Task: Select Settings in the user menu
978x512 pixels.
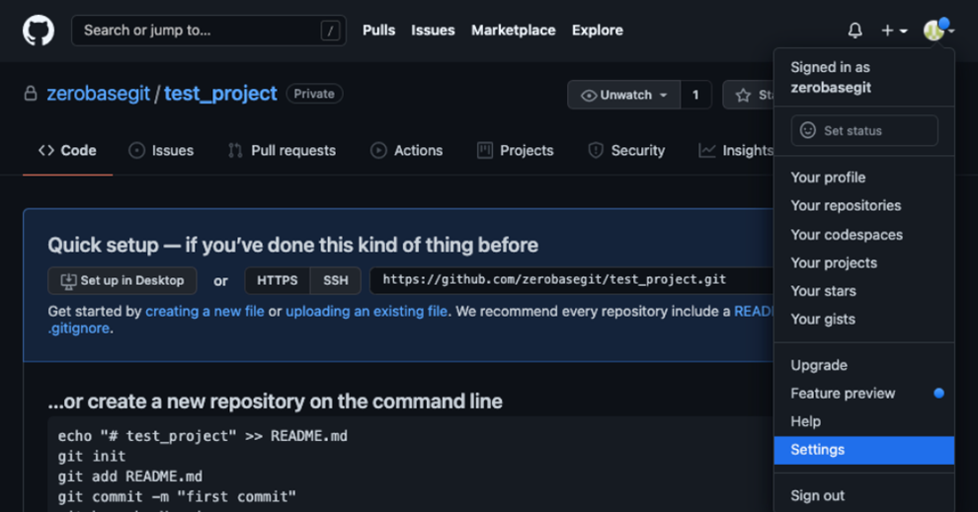Action: [818, 450]
